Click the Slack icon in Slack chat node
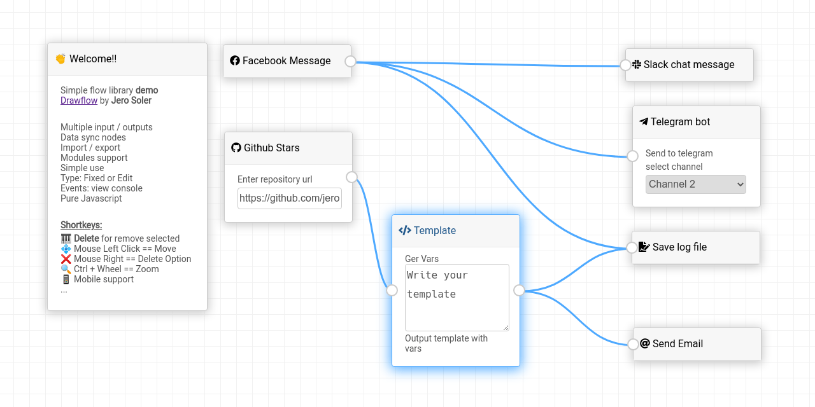This screenshot has height=407, width=815. 637,64
